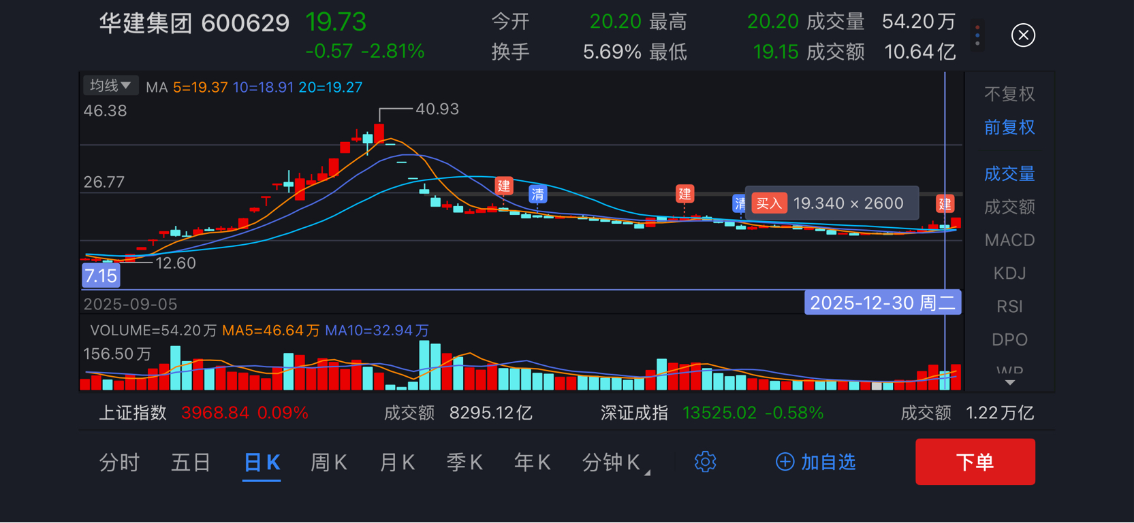Open the 均线 indicator dropdown
The height and width of the screenshot is (523, 1134).
click(111, 86)
